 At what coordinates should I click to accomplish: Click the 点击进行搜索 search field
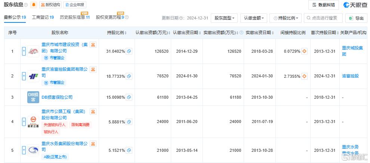(x=323, y=18)
